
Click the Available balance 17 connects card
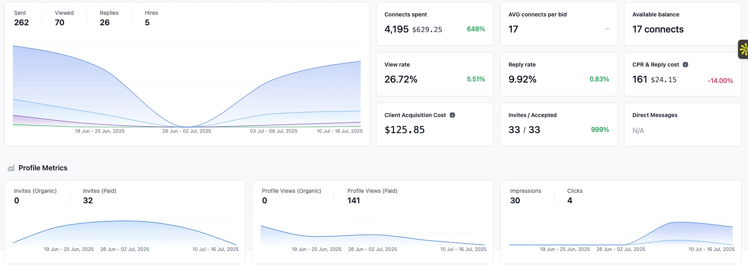(x=682, y=24)
